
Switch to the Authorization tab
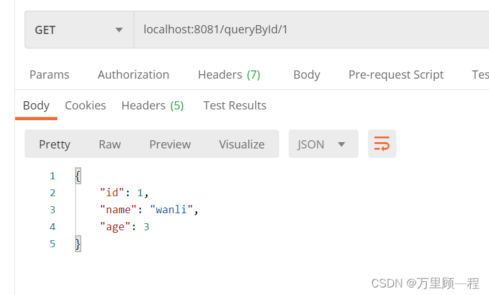tap(134, 75)
